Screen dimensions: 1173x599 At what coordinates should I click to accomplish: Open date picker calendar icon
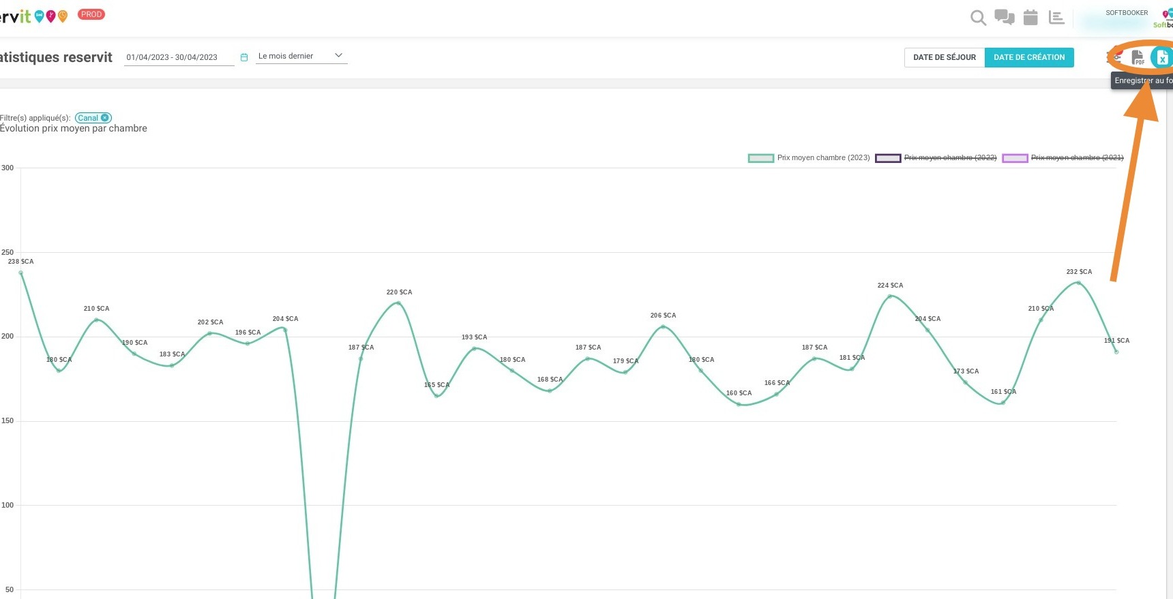point(244,57)
